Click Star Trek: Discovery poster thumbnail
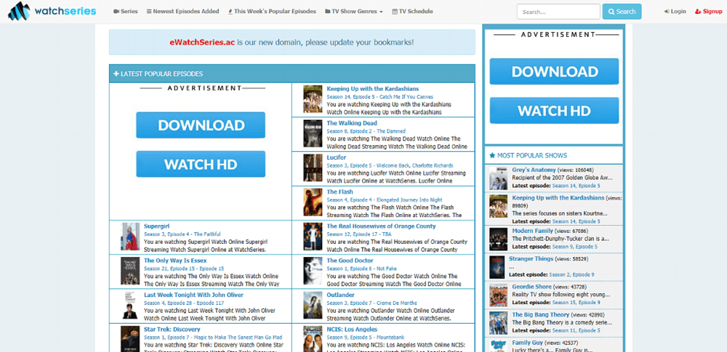This screenshot has height=352, width=727. pos(130,339)
